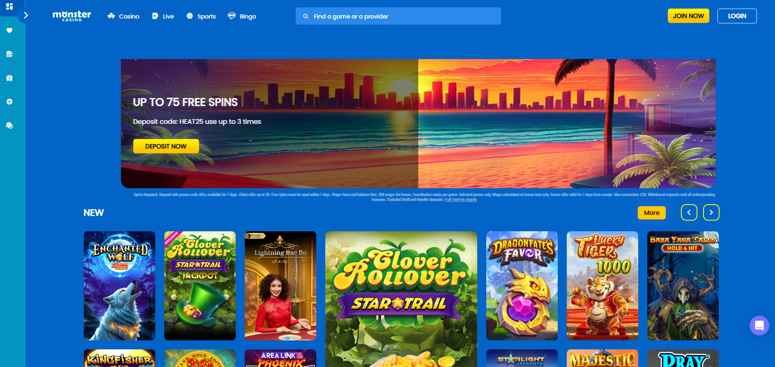Open favourites heart icon in sidebar
The height and width of the screenshot is (367, 775).
9,30
